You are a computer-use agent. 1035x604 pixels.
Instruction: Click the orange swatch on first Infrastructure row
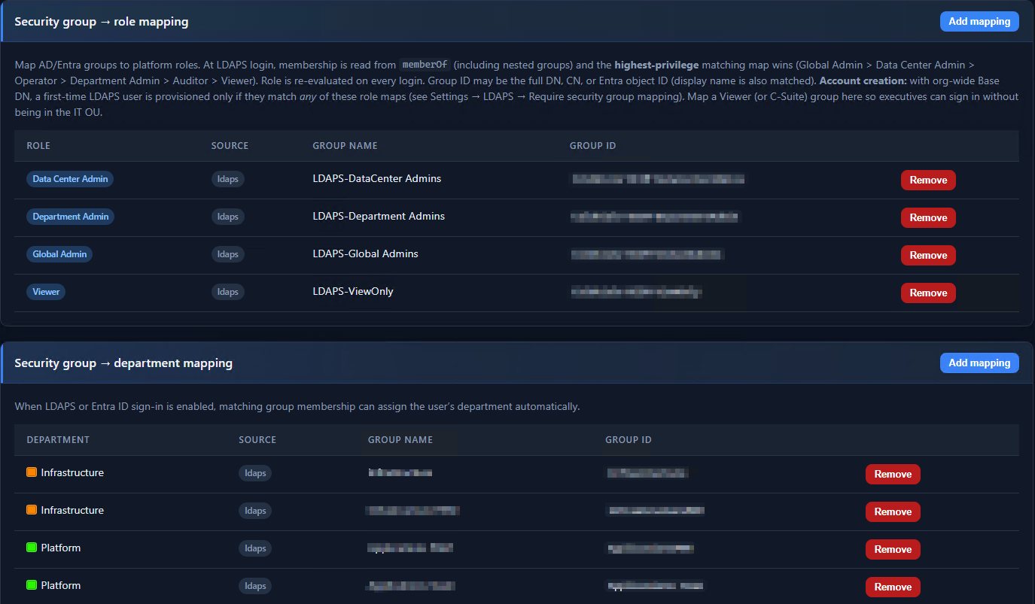(32, 472)
